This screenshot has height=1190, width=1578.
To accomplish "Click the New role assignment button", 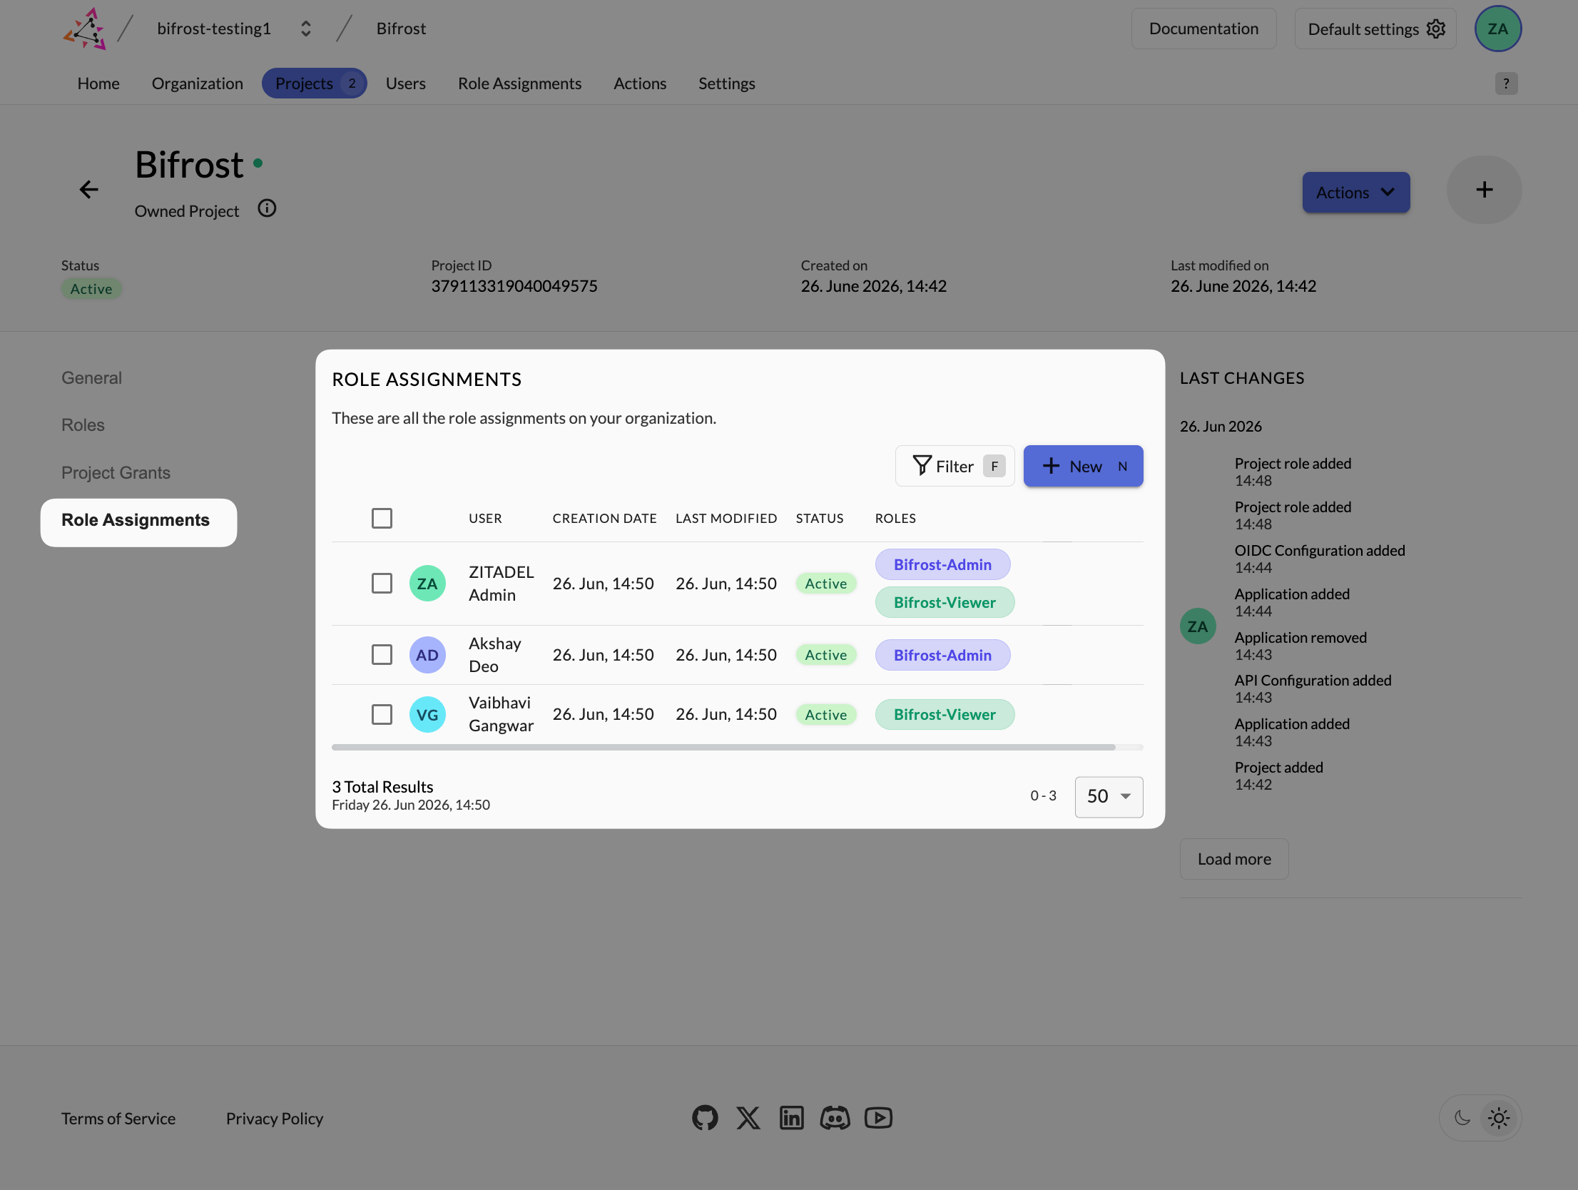I will point(1083,467).
